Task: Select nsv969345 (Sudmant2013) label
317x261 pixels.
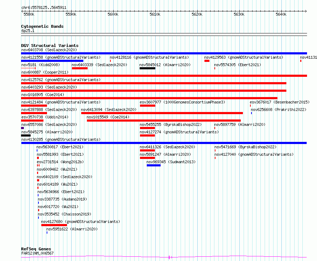Action: 171,162
